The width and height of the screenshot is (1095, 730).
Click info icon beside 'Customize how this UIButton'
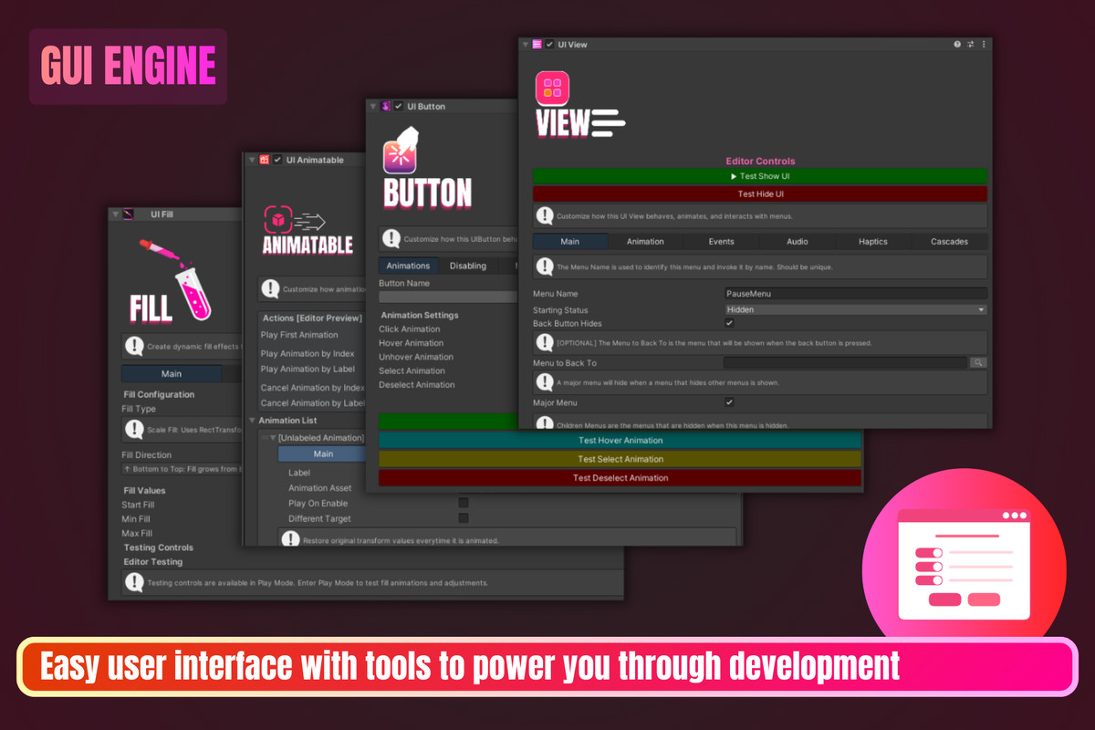pos(391,239)
